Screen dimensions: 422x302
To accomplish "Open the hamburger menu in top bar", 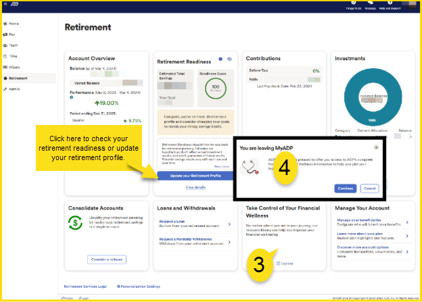I will pyautogui.click(x=5, y=4).
